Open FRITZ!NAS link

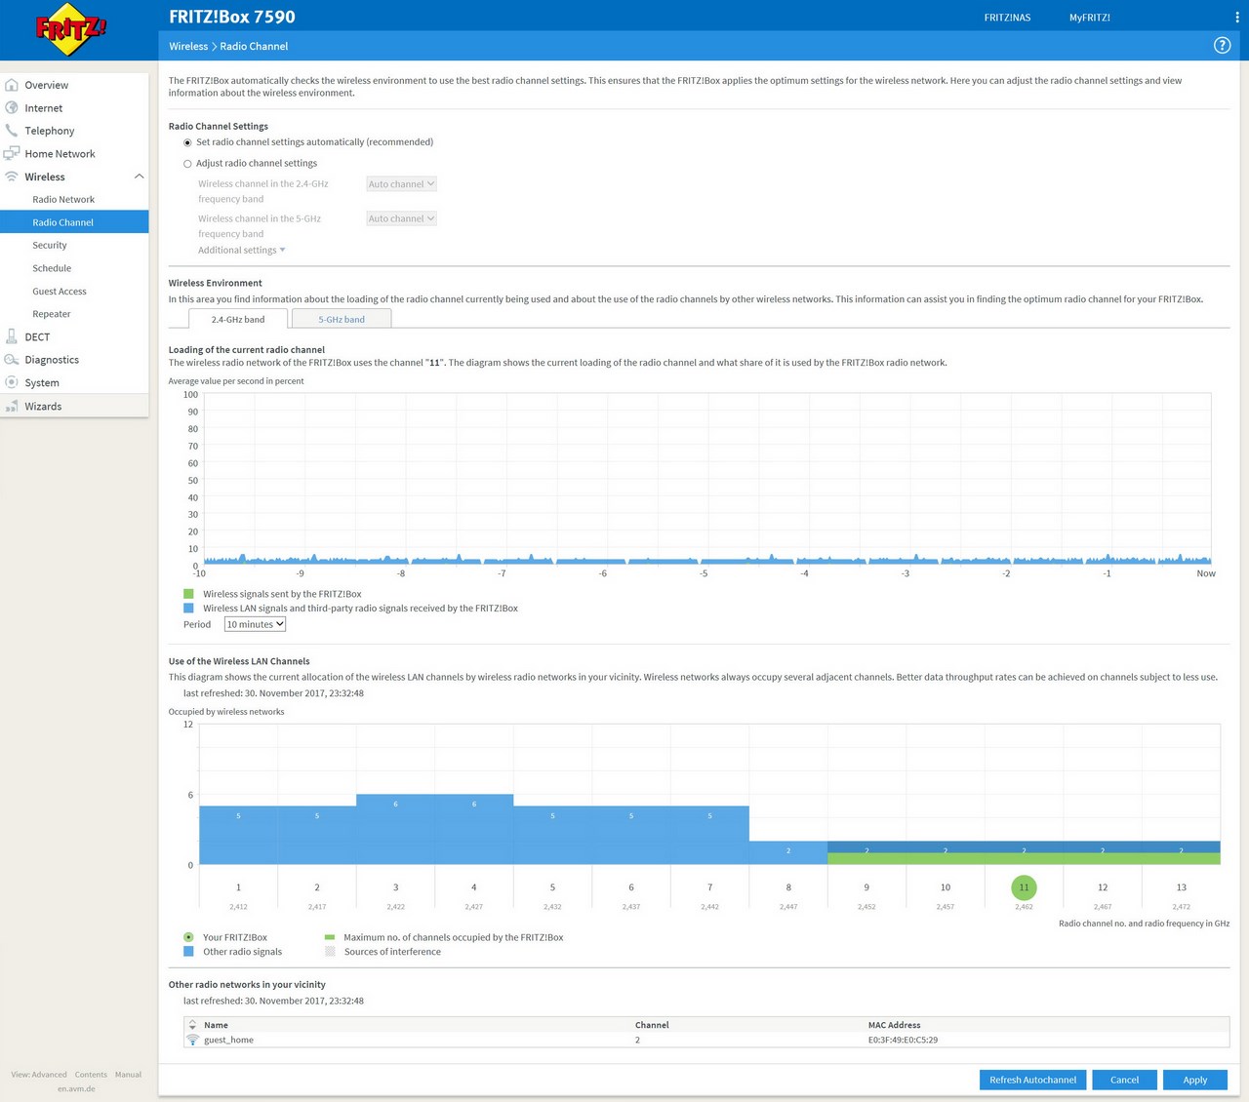pos(1007,18)
